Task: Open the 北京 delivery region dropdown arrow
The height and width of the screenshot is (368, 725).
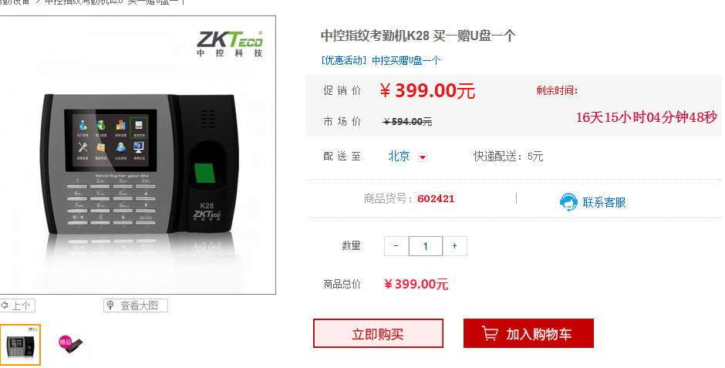Action: [422, 157]
